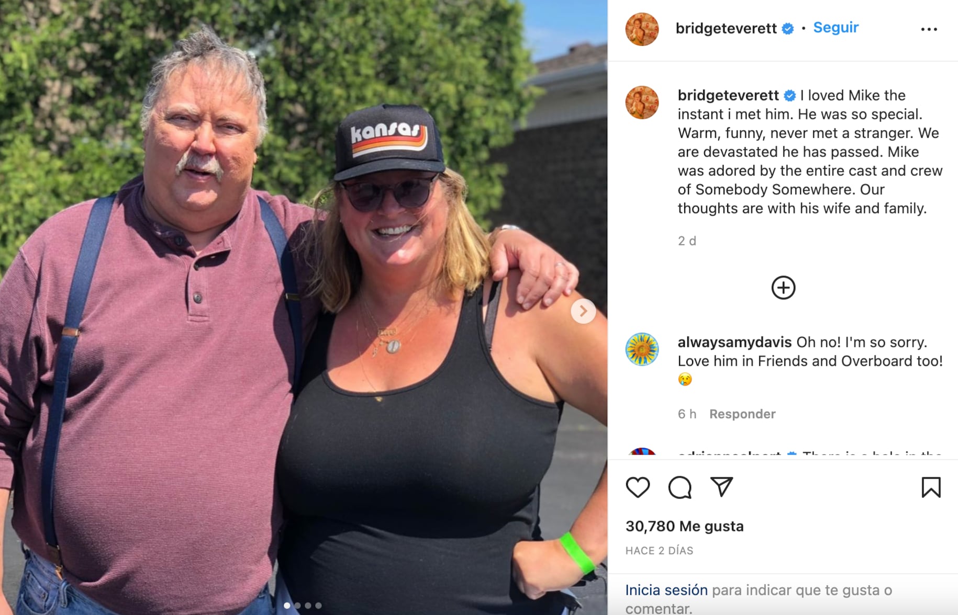This screenshot has height=615, width=958.
Task: Click caption profile avatar of bridgeteverett
Action: (642, 102)
